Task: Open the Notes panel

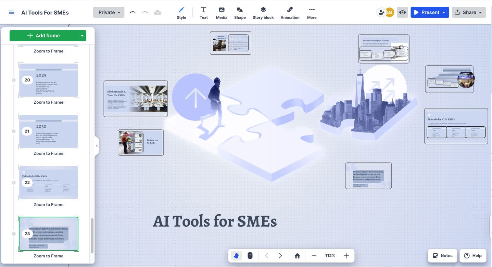Action: click(x=442, y=255)
